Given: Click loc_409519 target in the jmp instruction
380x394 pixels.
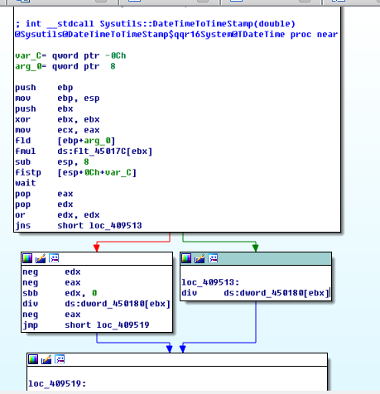Looking at the screenshot, I should coord(123,325).
